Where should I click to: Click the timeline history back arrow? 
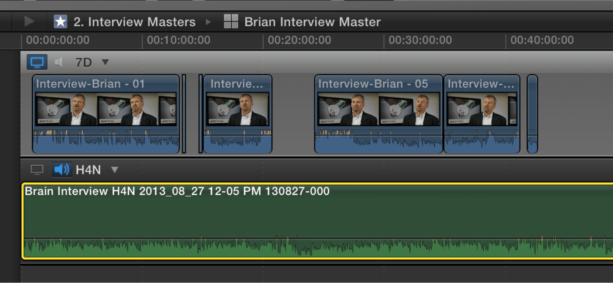click(29, 21)
